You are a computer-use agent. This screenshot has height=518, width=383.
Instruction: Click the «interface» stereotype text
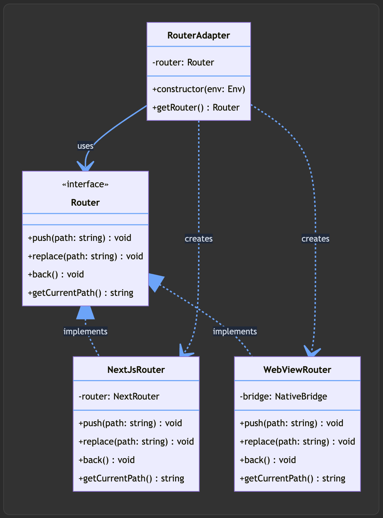85,184
